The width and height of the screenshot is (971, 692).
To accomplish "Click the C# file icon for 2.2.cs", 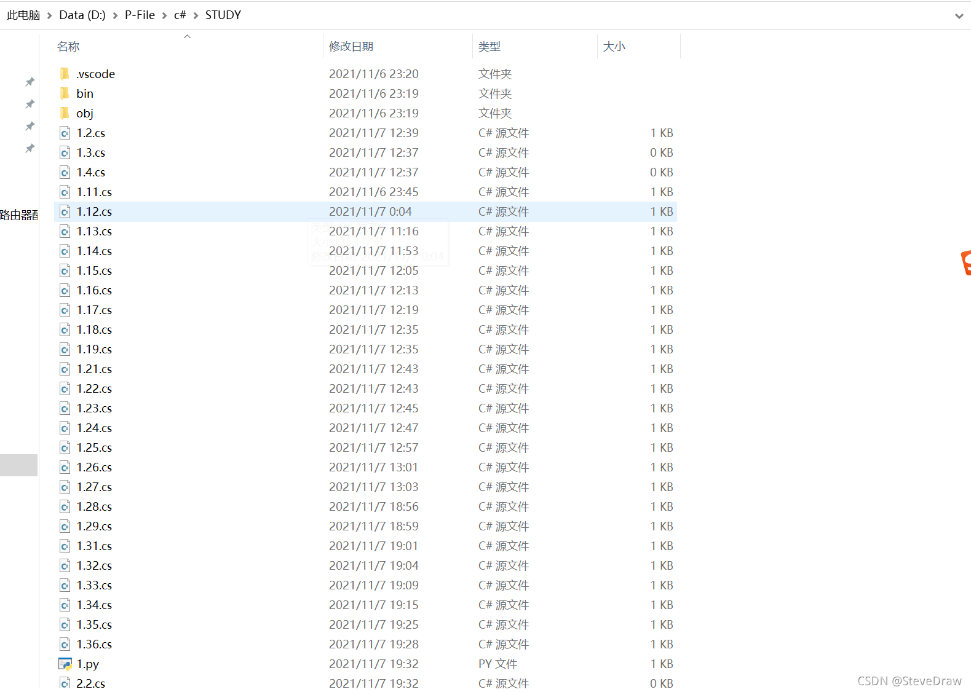I will (x=65, y=683).
